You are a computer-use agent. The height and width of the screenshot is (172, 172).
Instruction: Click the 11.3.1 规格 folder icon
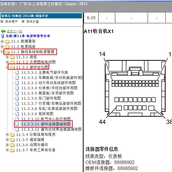(x=12, y=57)
